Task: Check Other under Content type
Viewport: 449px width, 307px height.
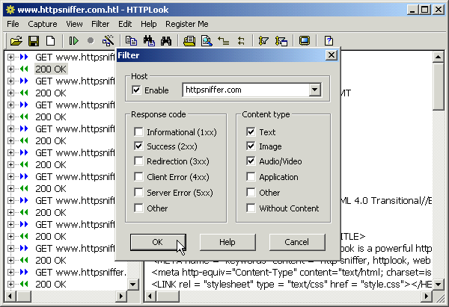Action: (251, 193)
